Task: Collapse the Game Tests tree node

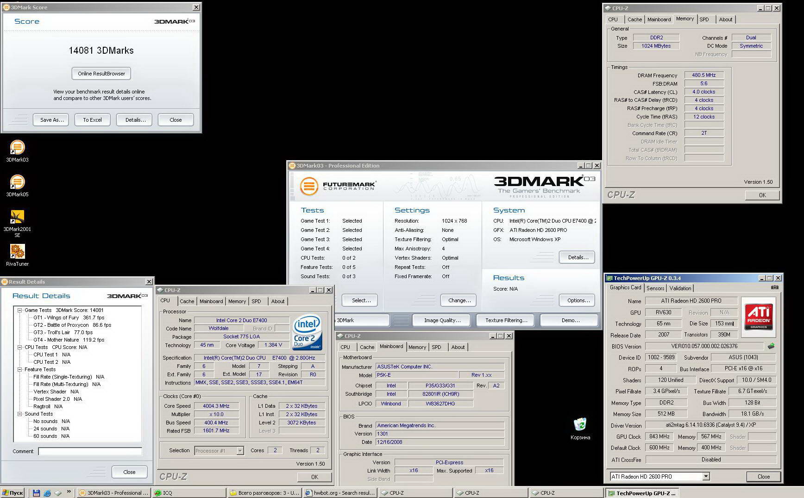Action: (x=20, y=310)
